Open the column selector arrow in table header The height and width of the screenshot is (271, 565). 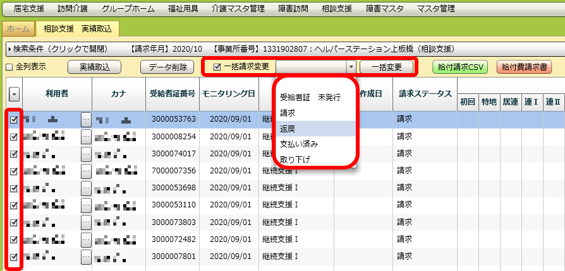[14, 95]
